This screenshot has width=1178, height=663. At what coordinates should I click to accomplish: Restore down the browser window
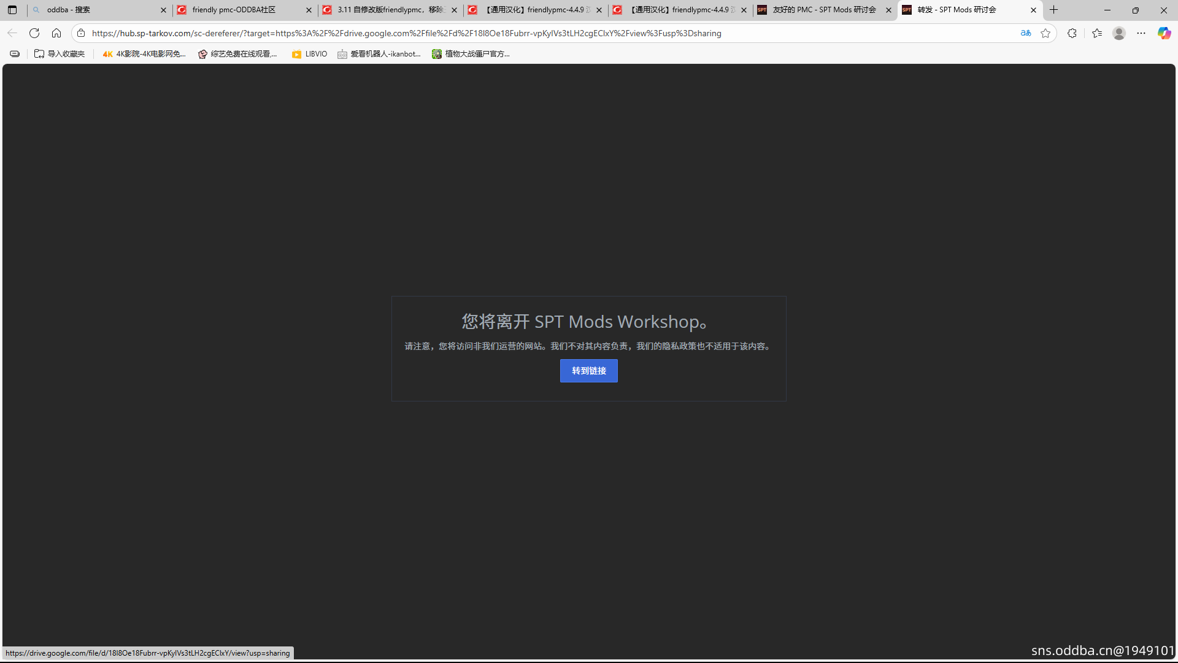click(1136, 10)
